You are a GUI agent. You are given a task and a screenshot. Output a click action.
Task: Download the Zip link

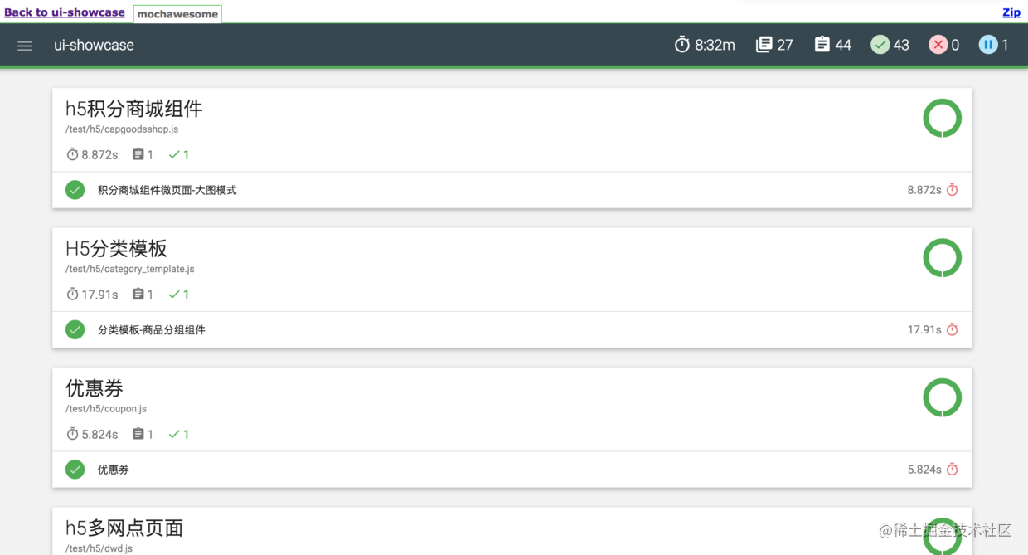pyautogui.click(x=1011, y=12)
